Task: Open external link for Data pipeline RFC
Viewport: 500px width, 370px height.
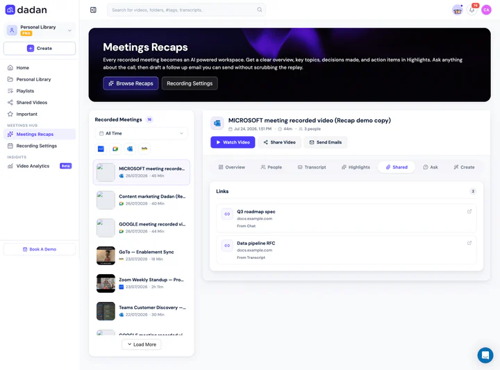Action: pyautogui.click(x=469, y=243)
